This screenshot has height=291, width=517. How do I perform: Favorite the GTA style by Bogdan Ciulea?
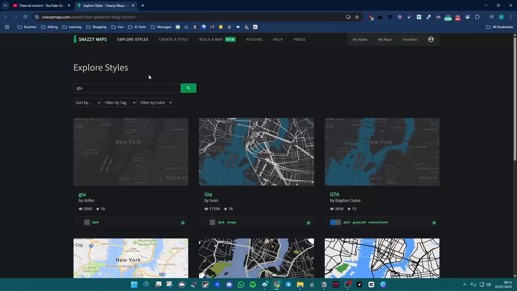(434, 222)
